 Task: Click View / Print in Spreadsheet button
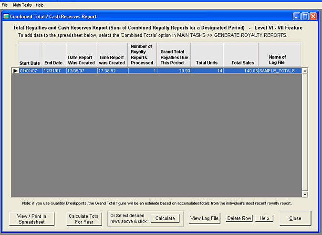point(31,219)
